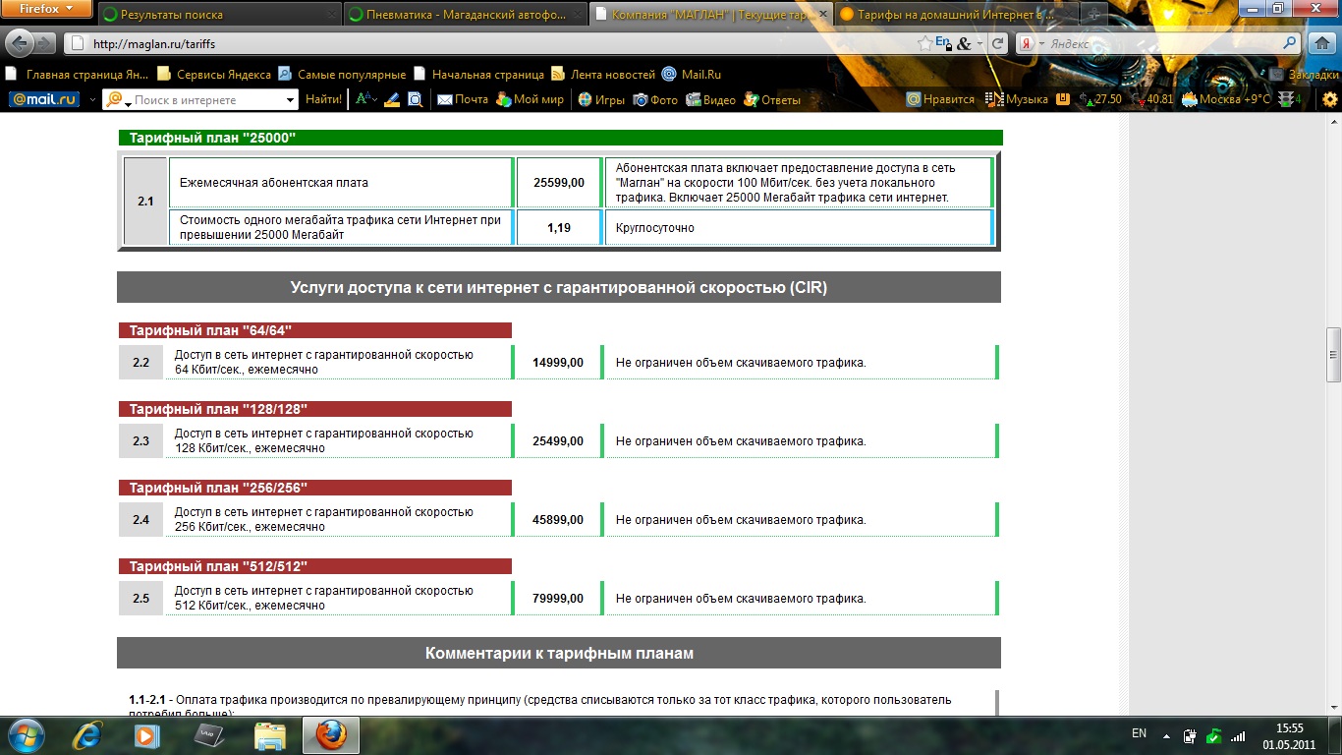Open Mail.ru toolbar settings gear
Image resolution: width=1342 pixels, height=755 pixels.
pyautogui.click(x=1330, y=99)
